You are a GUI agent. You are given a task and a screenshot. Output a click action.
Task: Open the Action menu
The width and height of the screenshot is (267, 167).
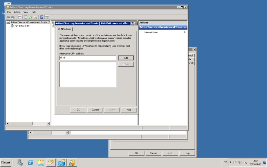[17, 12]
